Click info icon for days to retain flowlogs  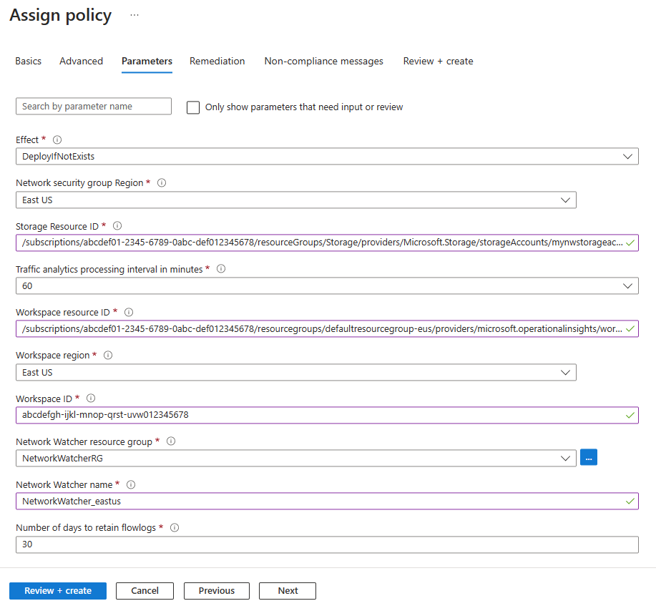175,528
